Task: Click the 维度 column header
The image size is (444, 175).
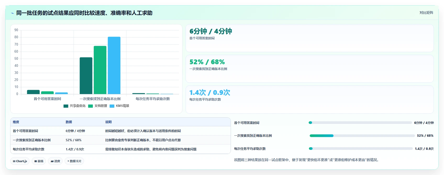Action: [x=16, y=122]
